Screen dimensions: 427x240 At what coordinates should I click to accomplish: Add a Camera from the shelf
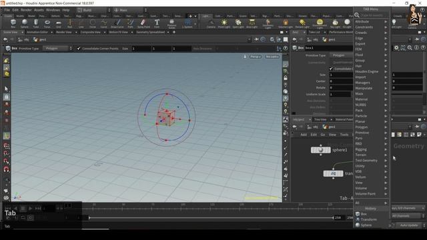click(211, 23)
